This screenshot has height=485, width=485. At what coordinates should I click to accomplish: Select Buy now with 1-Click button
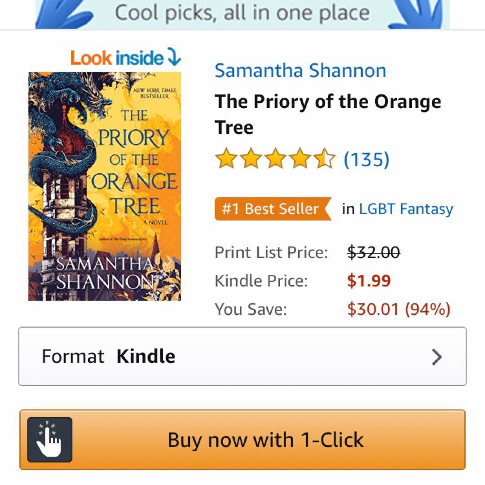pyautogui.click(x=242, y=440)
